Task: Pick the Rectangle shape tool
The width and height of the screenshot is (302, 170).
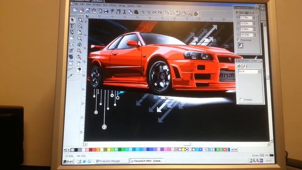Action: tap(72, 38)
